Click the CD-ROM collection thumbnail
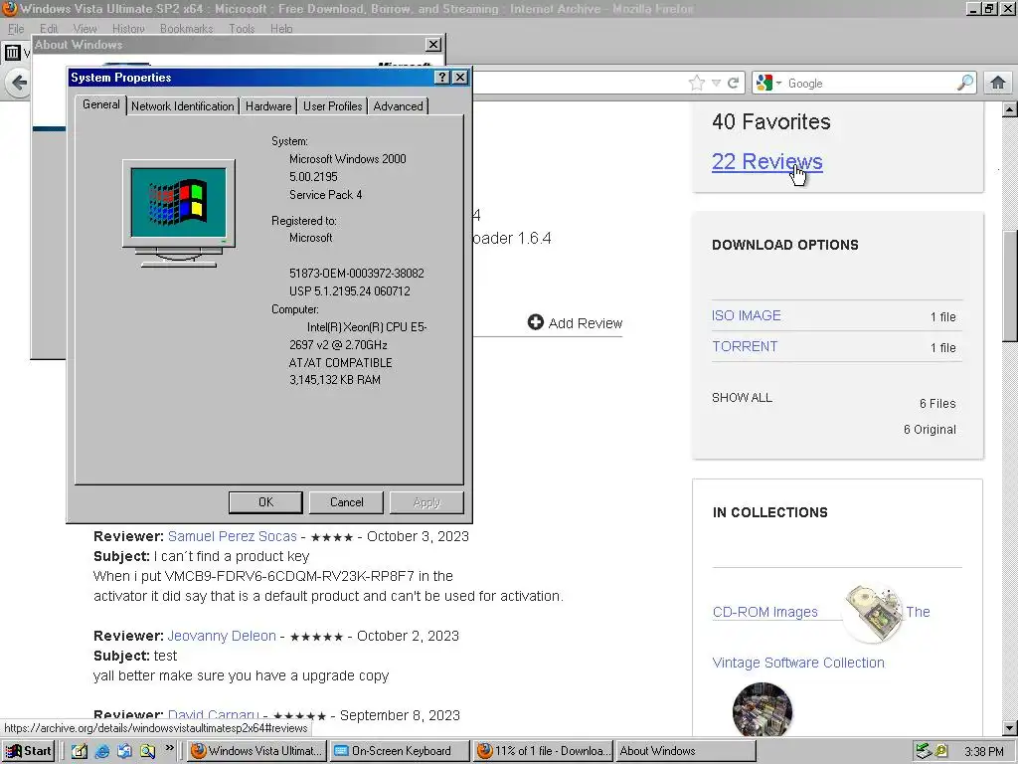The height and width of the screenshot is (764, 1018). tap(873, 613)
